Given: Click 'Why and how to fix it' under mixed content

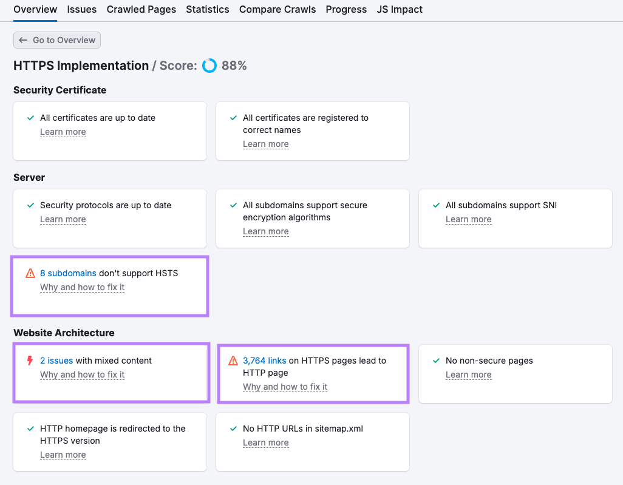Looking at the screenshot, I should [x=82, y=375].
